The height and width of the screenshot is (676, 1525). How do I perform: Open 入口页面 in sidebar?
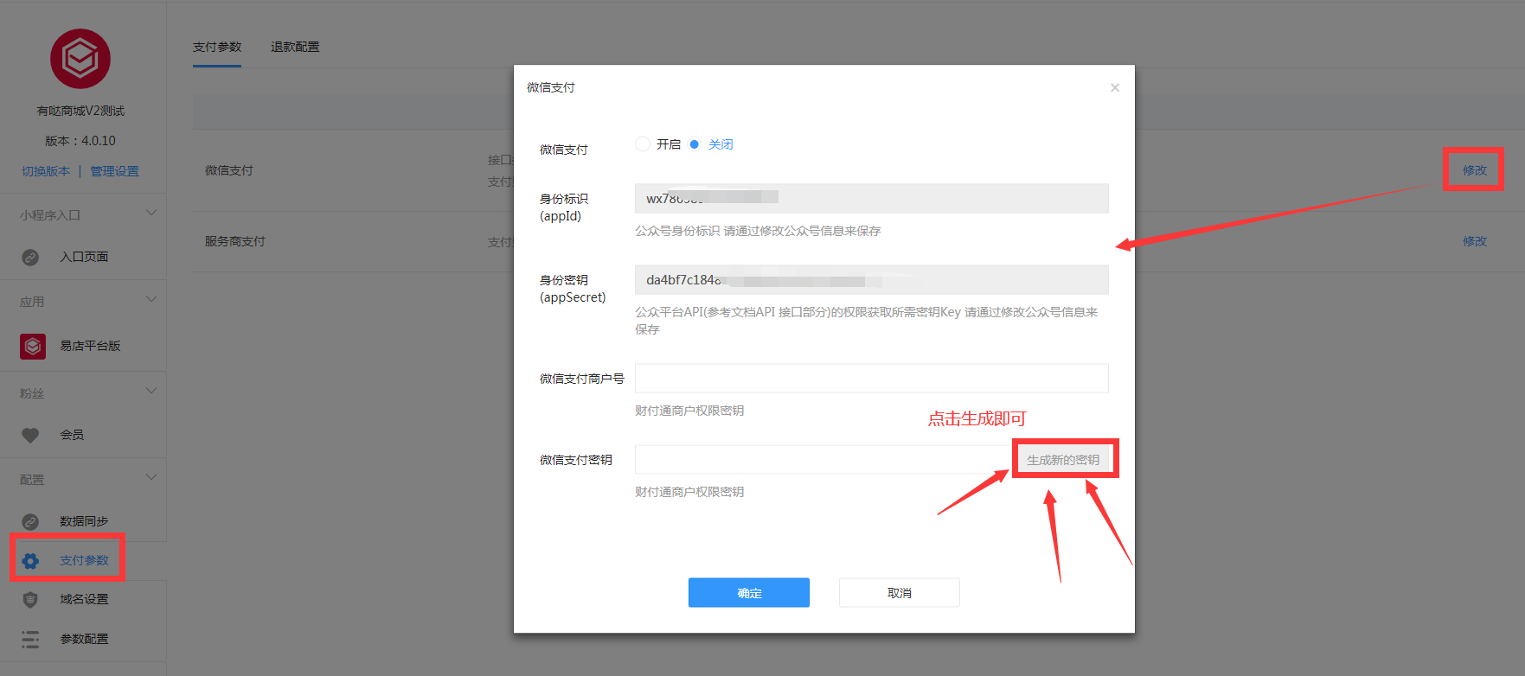(x=83, y=257)
